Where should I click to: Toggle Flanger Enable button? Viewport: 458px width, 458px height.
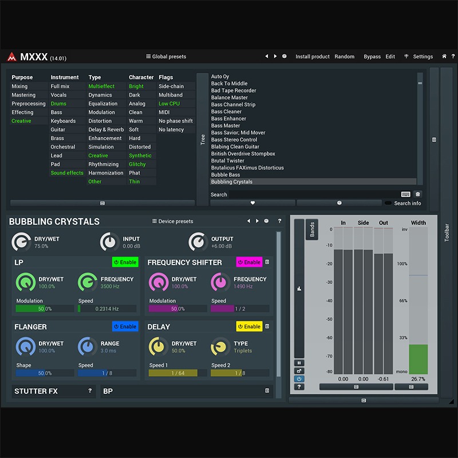[x=125, y=326]
